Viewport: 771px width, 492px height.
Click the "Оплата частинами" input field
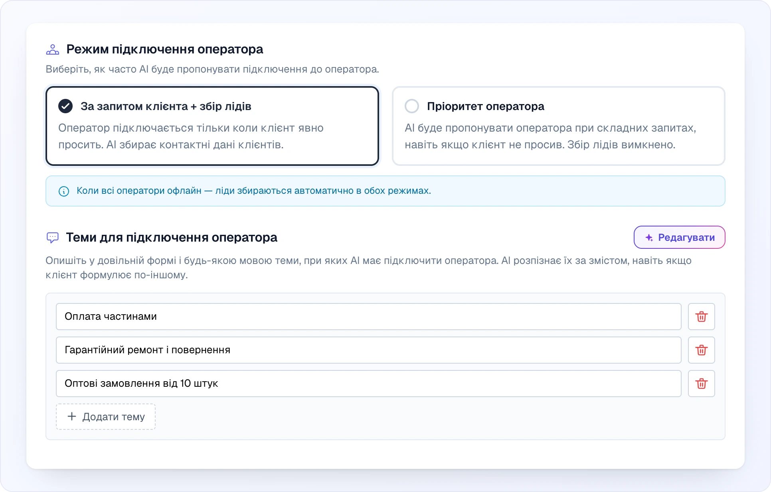click(368, 317)
